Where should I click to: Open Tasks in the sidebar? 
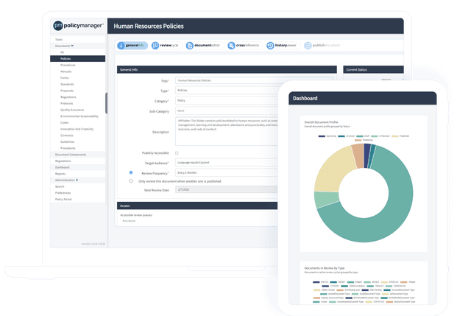59,39
